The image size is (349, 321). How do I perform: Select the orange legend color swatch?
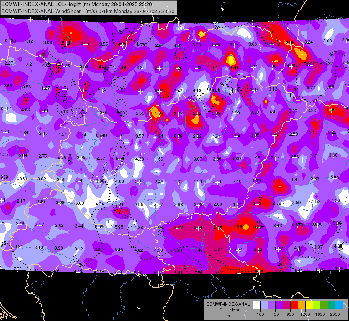(302, 305)
